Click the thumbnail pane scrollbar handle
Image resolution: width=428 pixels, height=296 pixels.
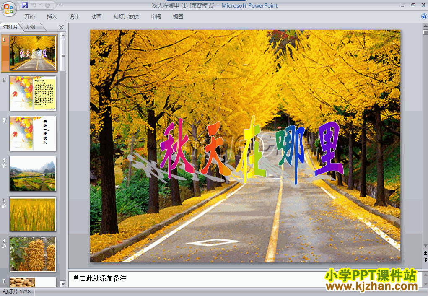click(x=63, y=55)
